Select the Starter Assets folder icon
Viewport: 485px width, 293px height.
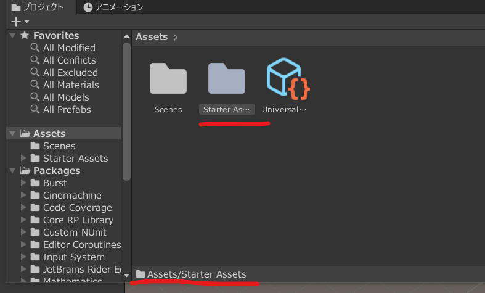(226, 79)
